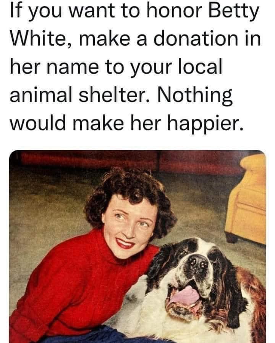This screenshot has height=343, width=275.
Task: Open the attached photo in the tweet
Action: (137, 247)
